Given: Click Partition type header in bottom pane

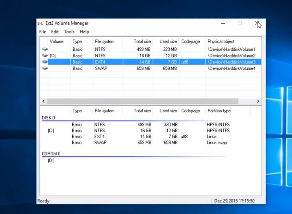Looking at the screenshot, I should click(219, 111).
